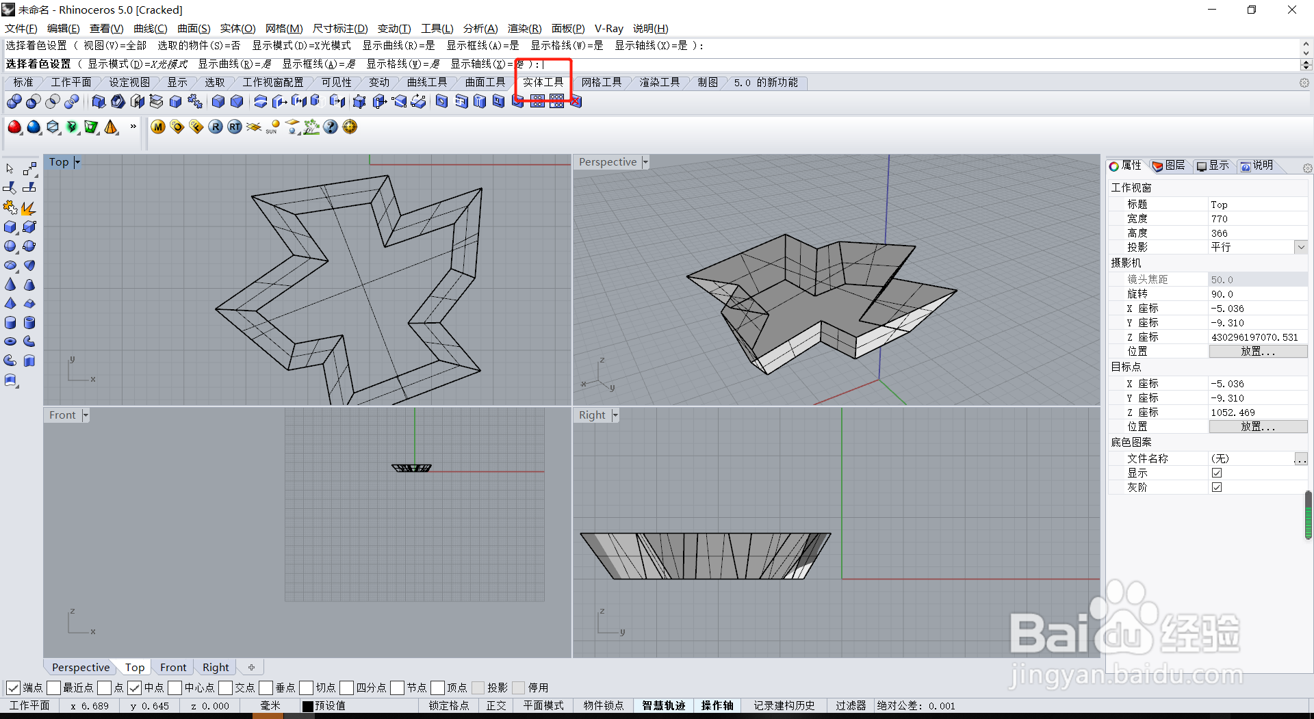Click the orange crosshair target icon
1314x719 pixels.
pos(350,127)
